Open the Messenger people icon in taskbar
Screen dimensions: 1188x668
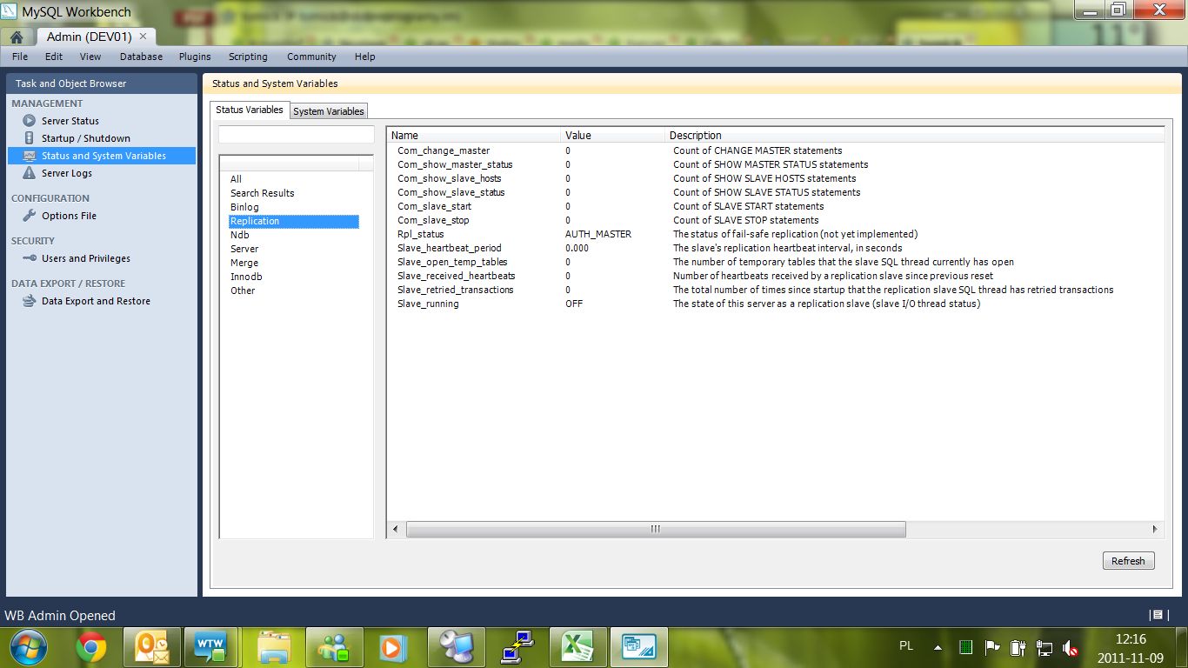[x=335, y=647]
